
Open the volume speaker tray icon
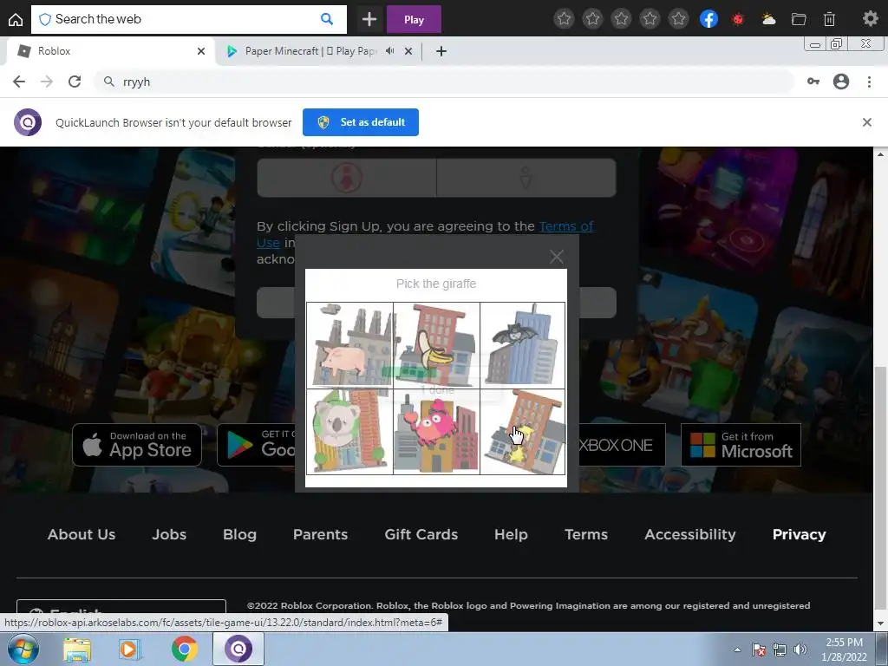click(x=800, y=650)
